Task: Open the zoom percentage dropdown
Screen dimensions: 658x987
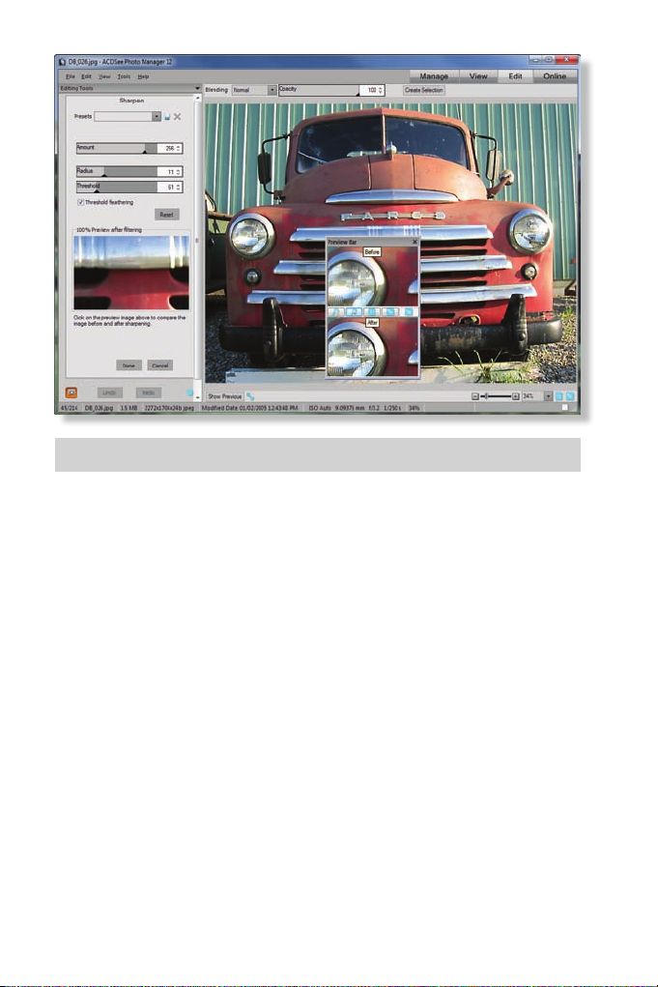Action: (548, 396)
